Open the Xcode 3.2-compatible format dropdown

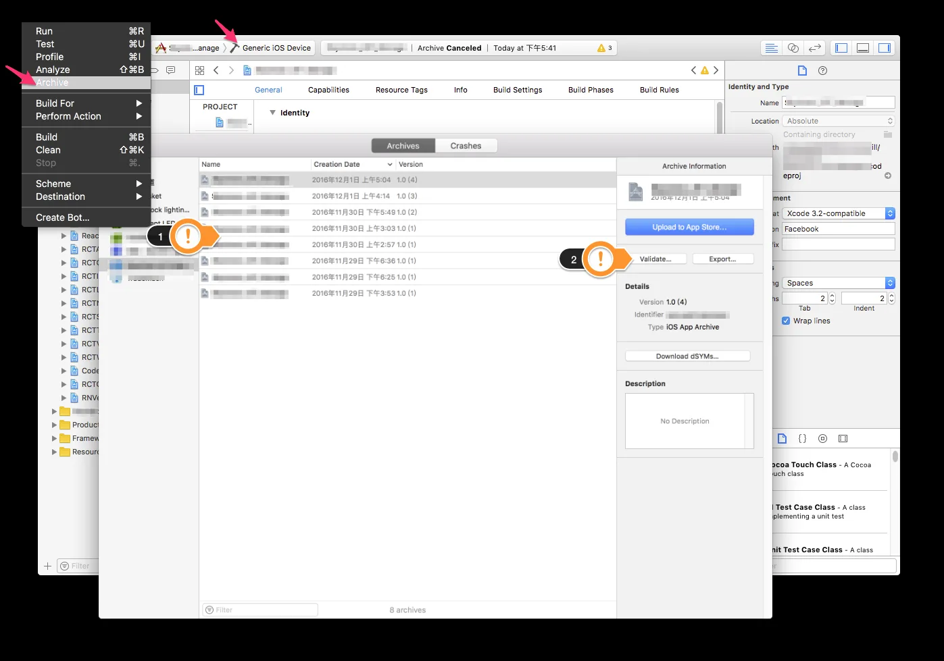point(839,213)
